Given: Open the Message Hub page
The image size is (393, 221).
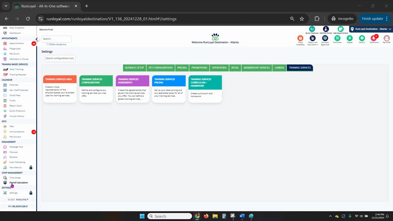Looking at the screenshot, I should pyautogui.click(x=16, y=147).
